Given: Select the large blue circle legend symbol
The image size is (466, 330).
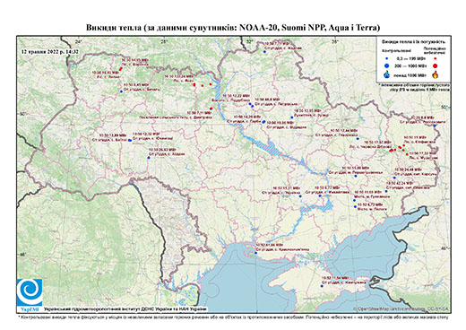Looking at the screenshot, I should 387,65.
